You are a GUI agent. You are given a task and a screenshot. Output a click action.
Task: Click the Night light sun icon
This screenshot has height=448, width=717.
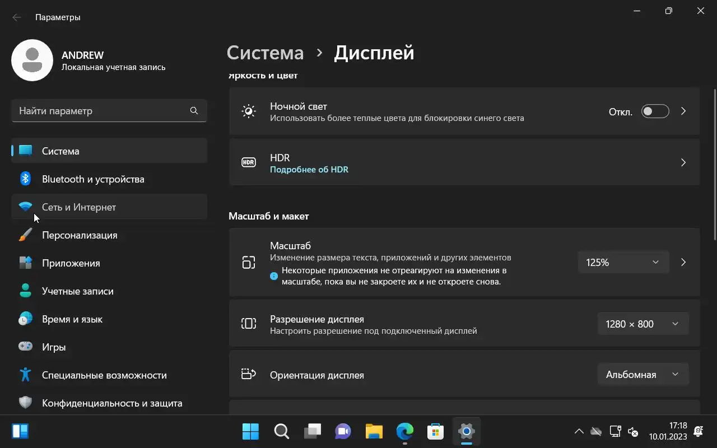click(x=249, y=111)
